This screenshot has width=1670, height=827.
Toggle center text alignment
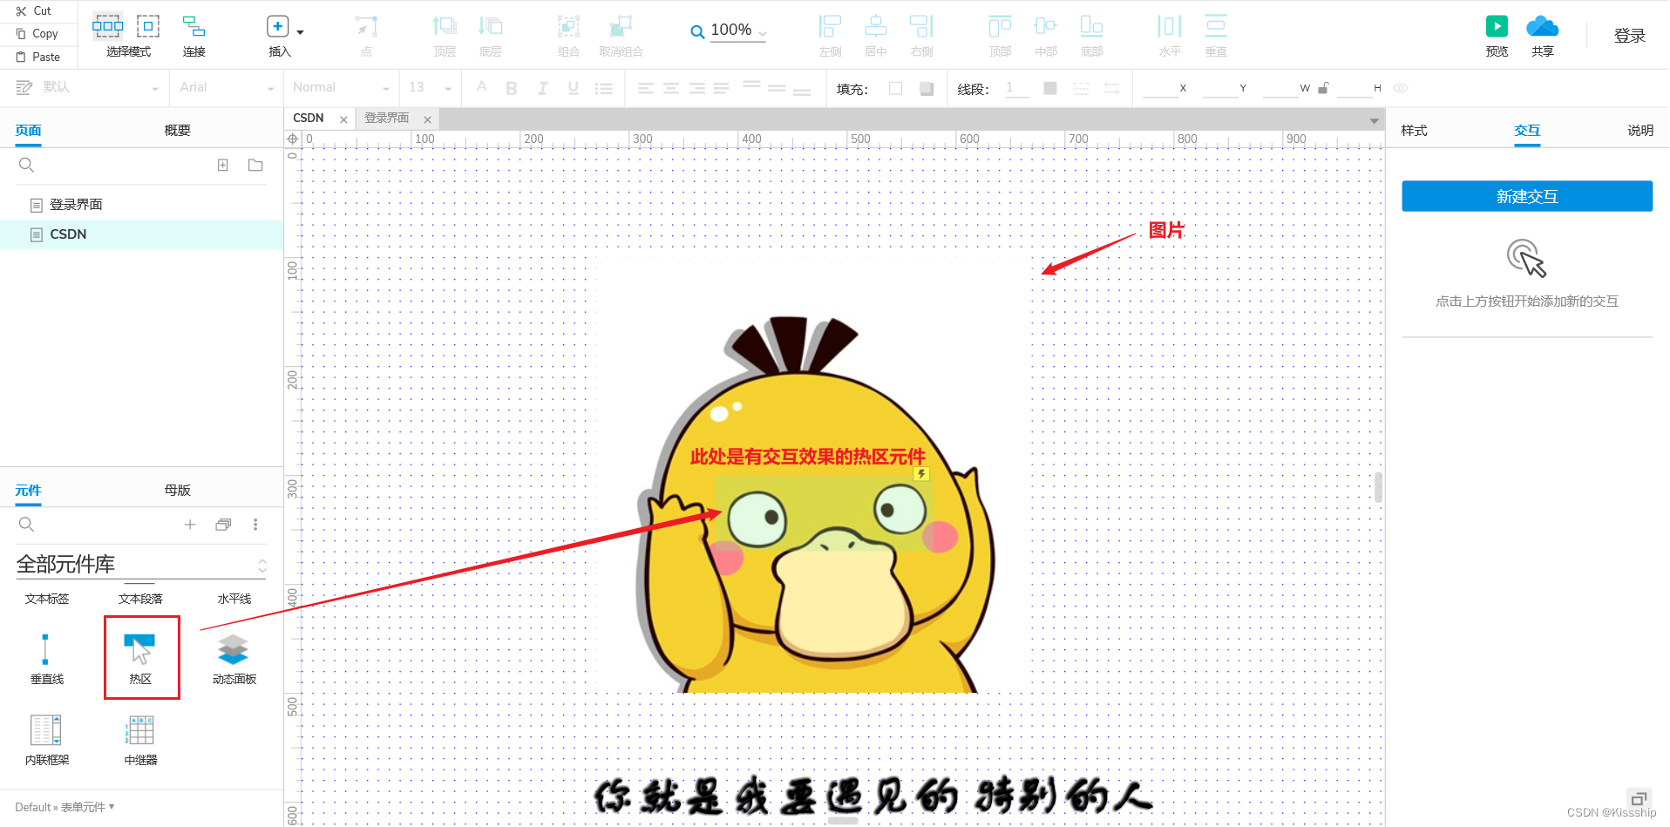671,88
